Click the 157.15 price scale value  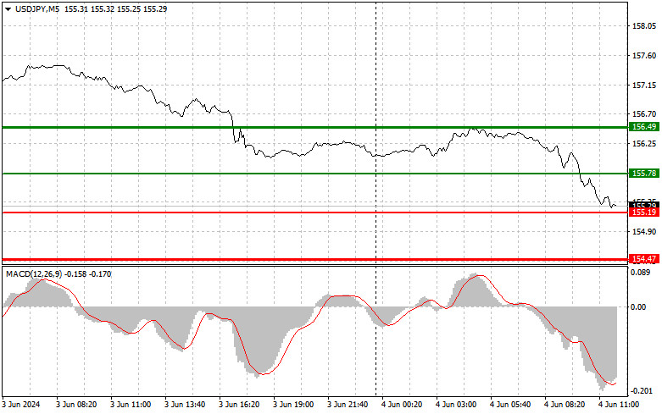click(644, 86)
